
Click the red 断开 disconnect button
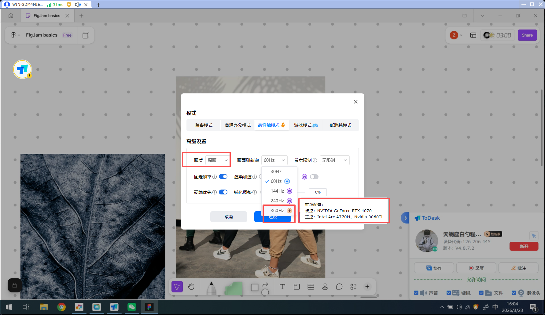coord(524,246)
